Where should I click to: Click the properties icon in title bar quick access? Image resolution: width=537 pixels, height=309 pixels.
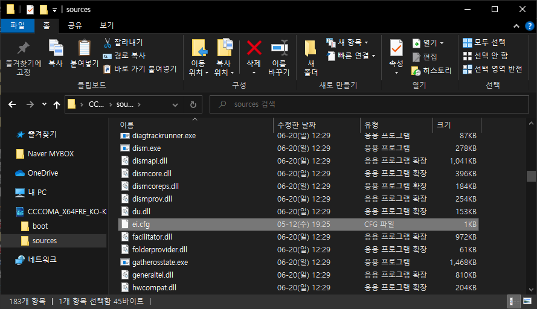(30, 10)
